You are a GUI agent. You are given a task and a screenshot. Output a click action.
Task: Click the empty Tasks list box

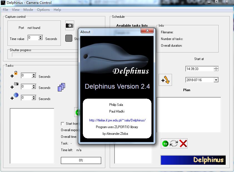click(x=32, y=136)
